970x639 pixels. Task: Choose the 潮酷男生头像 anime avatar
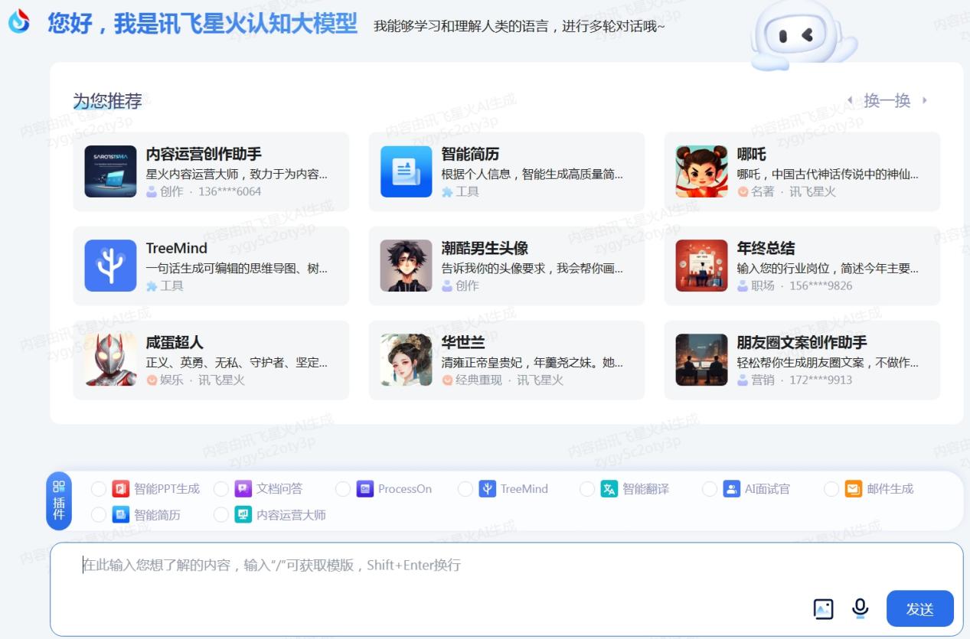pos(406,266)
